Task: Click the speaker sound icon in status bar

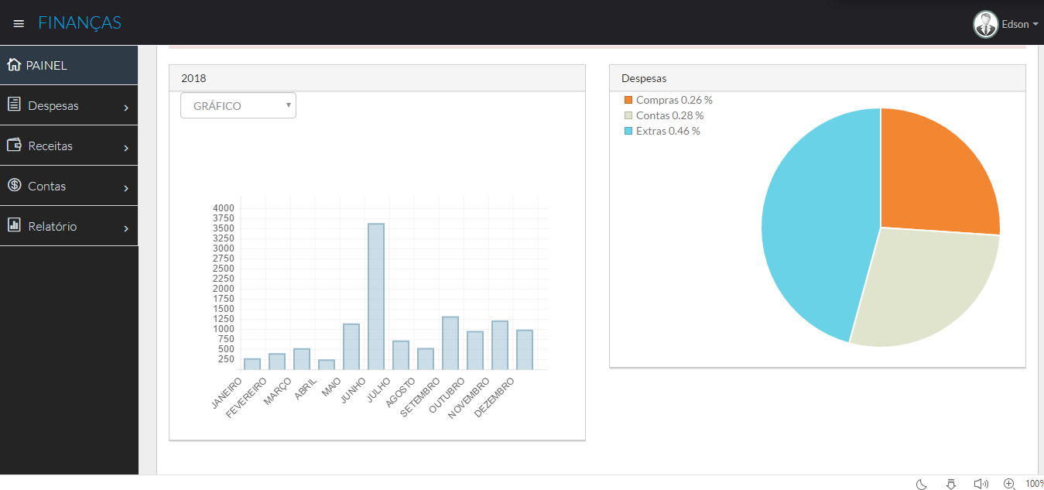Action: 981,484
